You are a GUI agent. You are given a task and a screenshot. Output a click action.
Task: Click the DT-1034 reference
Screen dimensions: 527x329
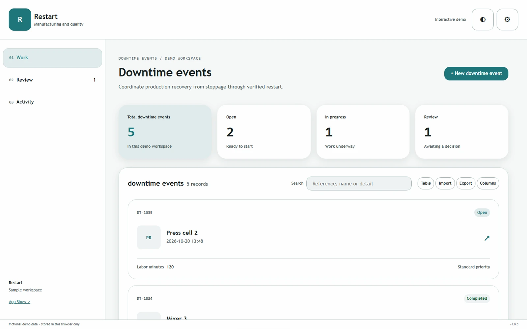coord(145,298)
